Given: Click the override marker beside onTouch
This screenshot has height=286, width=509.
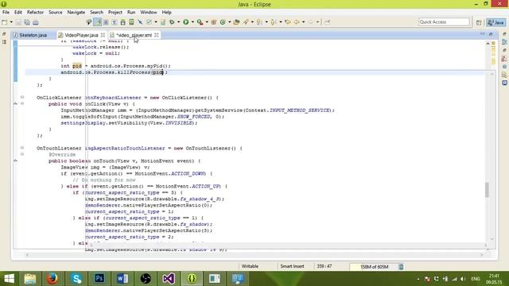Looking at the screenshot, I should coord(15,160).
